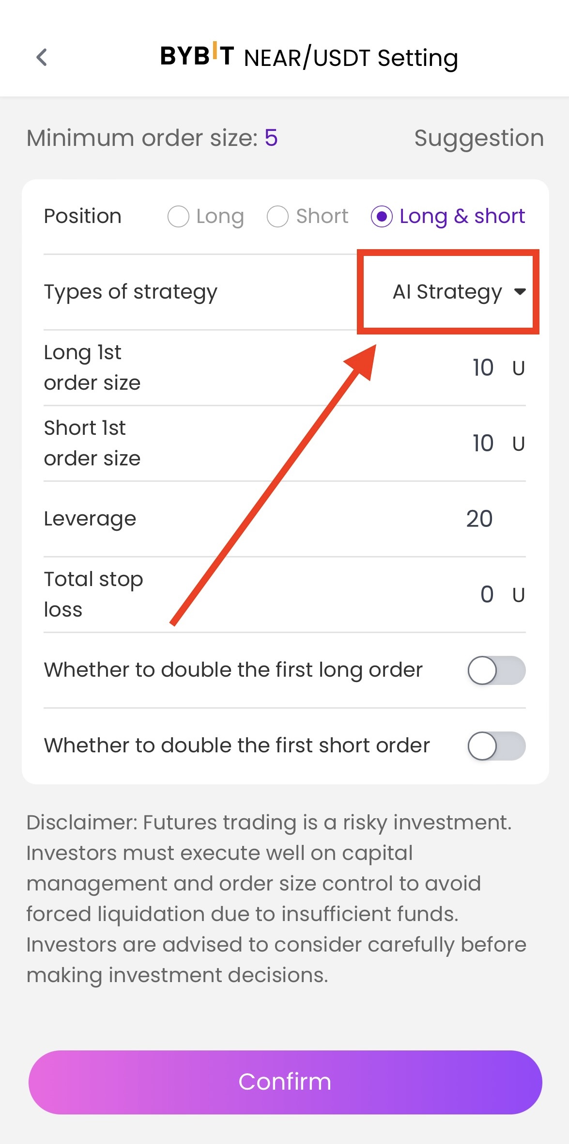Select the Short position radio button

click(277, 217)
